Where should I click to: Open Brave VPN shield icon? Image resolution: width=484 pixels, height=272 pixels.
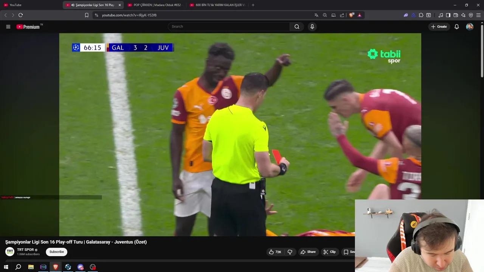[x=471, y=15]
